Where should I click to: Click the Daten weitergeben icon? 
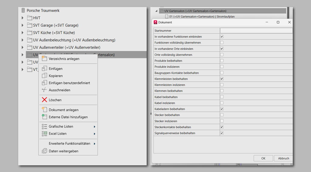click(x=44, y=151)
